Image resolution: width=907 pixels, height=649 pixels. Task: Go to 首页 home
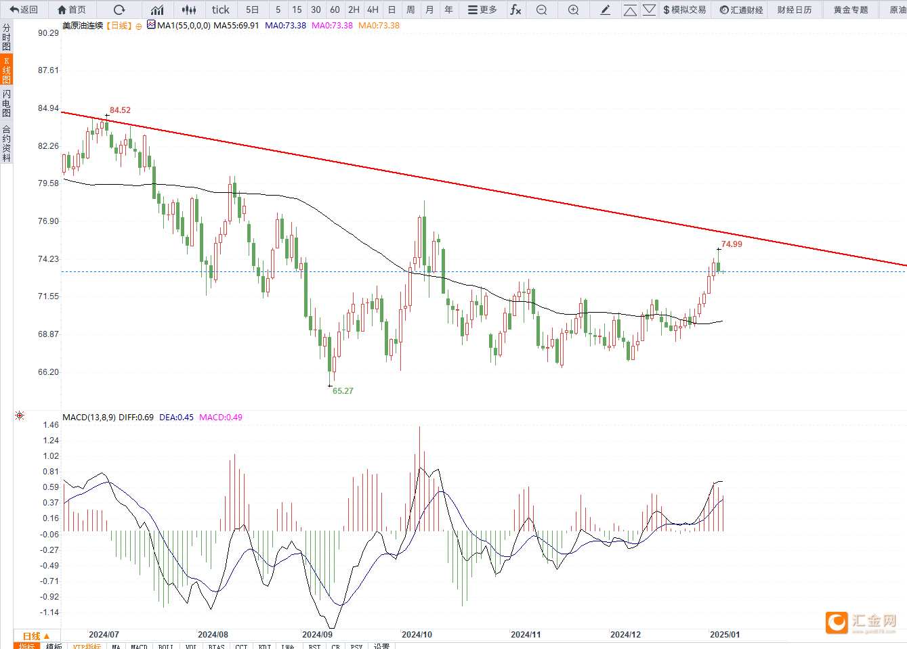point(72,9)
